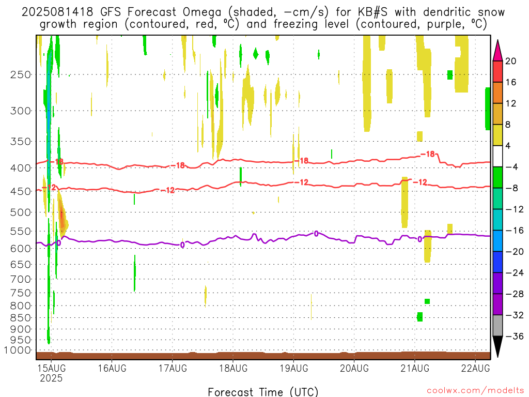This screenshot has height=397, width=529.
Task: Click the magenta upward arrow atop colorbar
Action: tap(497, 50)
